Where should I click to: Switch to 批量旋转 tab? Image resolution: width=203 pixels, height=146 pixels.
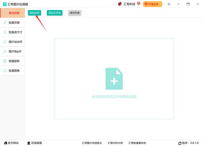pyautogui.click(x=13, y=61)
